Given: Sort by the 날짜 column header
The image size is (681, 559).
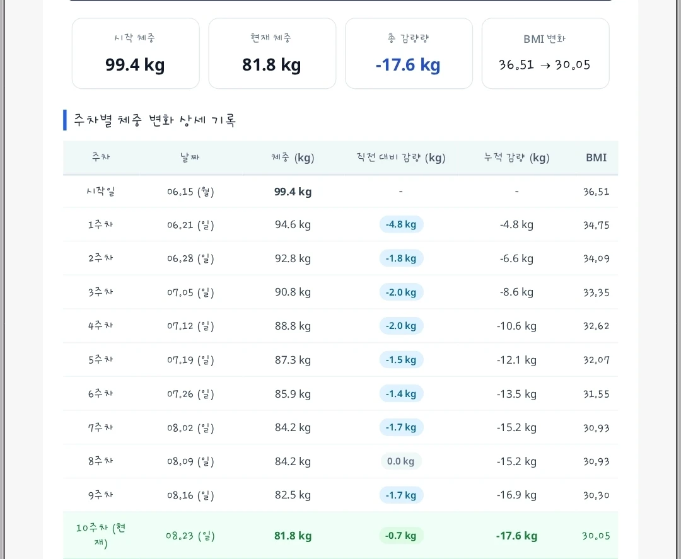Looking at the screenshot, I should [x=190, y=157].
